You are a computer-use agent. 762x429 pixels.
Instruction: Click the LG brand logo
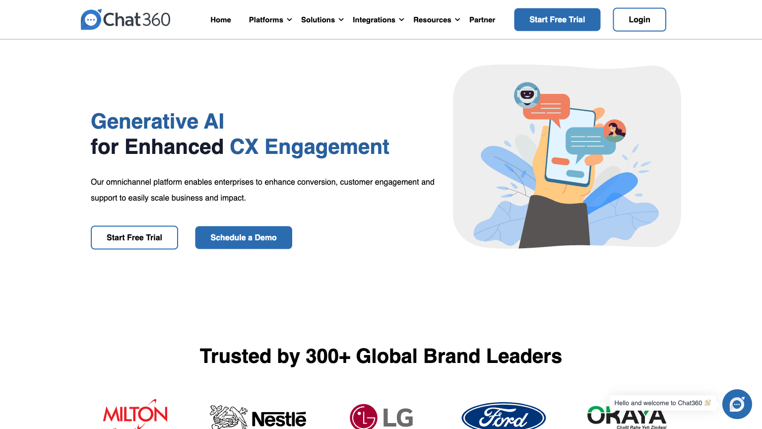coord(381,417)
